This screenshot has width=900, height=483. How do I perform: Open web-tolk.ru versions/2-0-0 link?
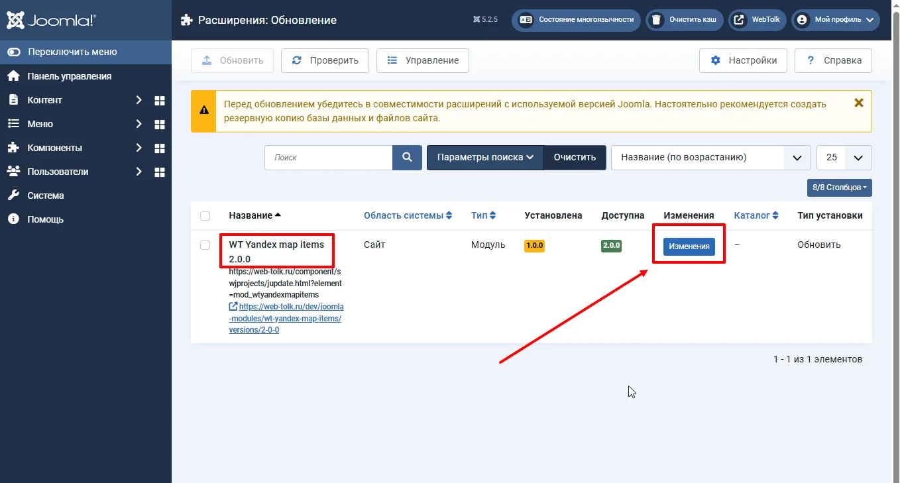[286, 318]
